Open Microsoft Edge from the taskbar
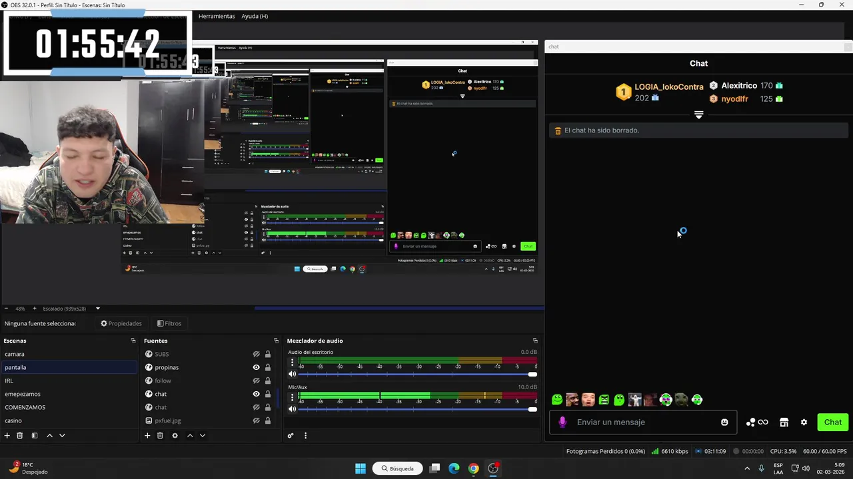 click(454, 468)
